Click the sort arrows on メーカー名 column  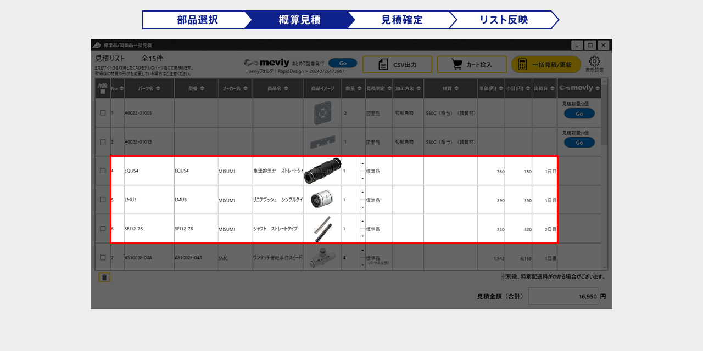click(x=244, y=88)
